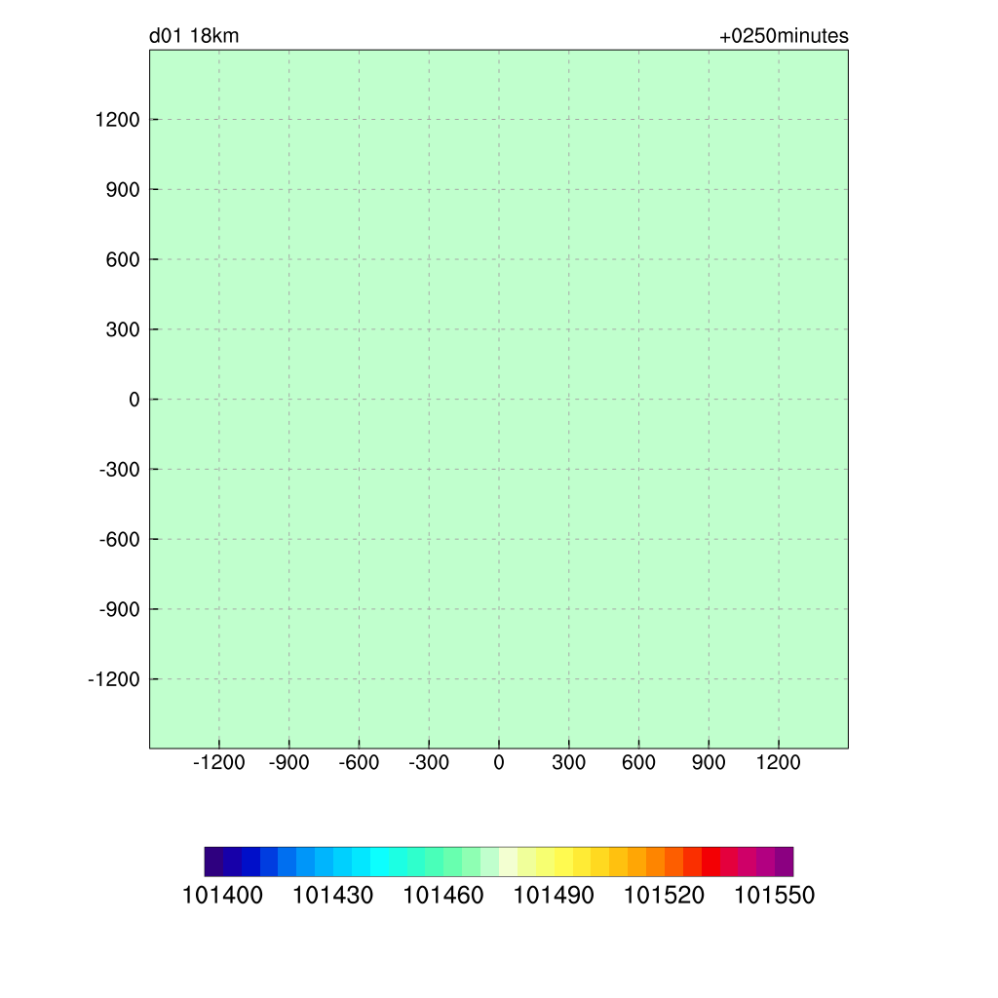Click 1200 tick label on vertical axis
Screen dimensions: 998x998
pos(117,120)
